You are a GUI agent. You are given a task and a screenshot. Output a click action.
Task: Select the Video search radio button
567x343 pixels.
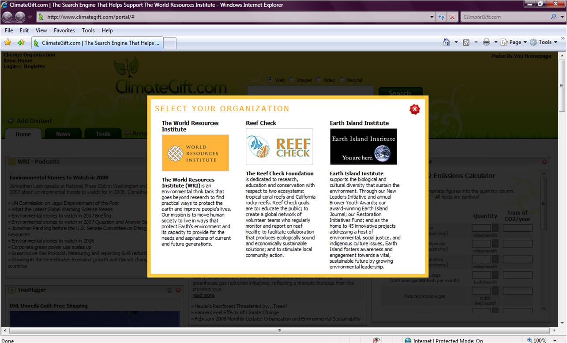click(319, 80)
